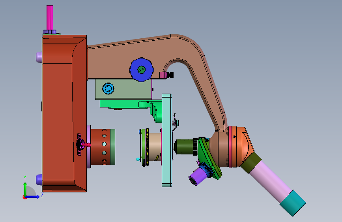Select the light teal vertical plate
The image size is (342, 222).
coord(167,141)
